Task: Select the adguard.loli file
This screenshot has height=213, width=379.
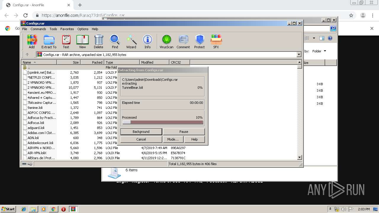Action: pos(36,128)
